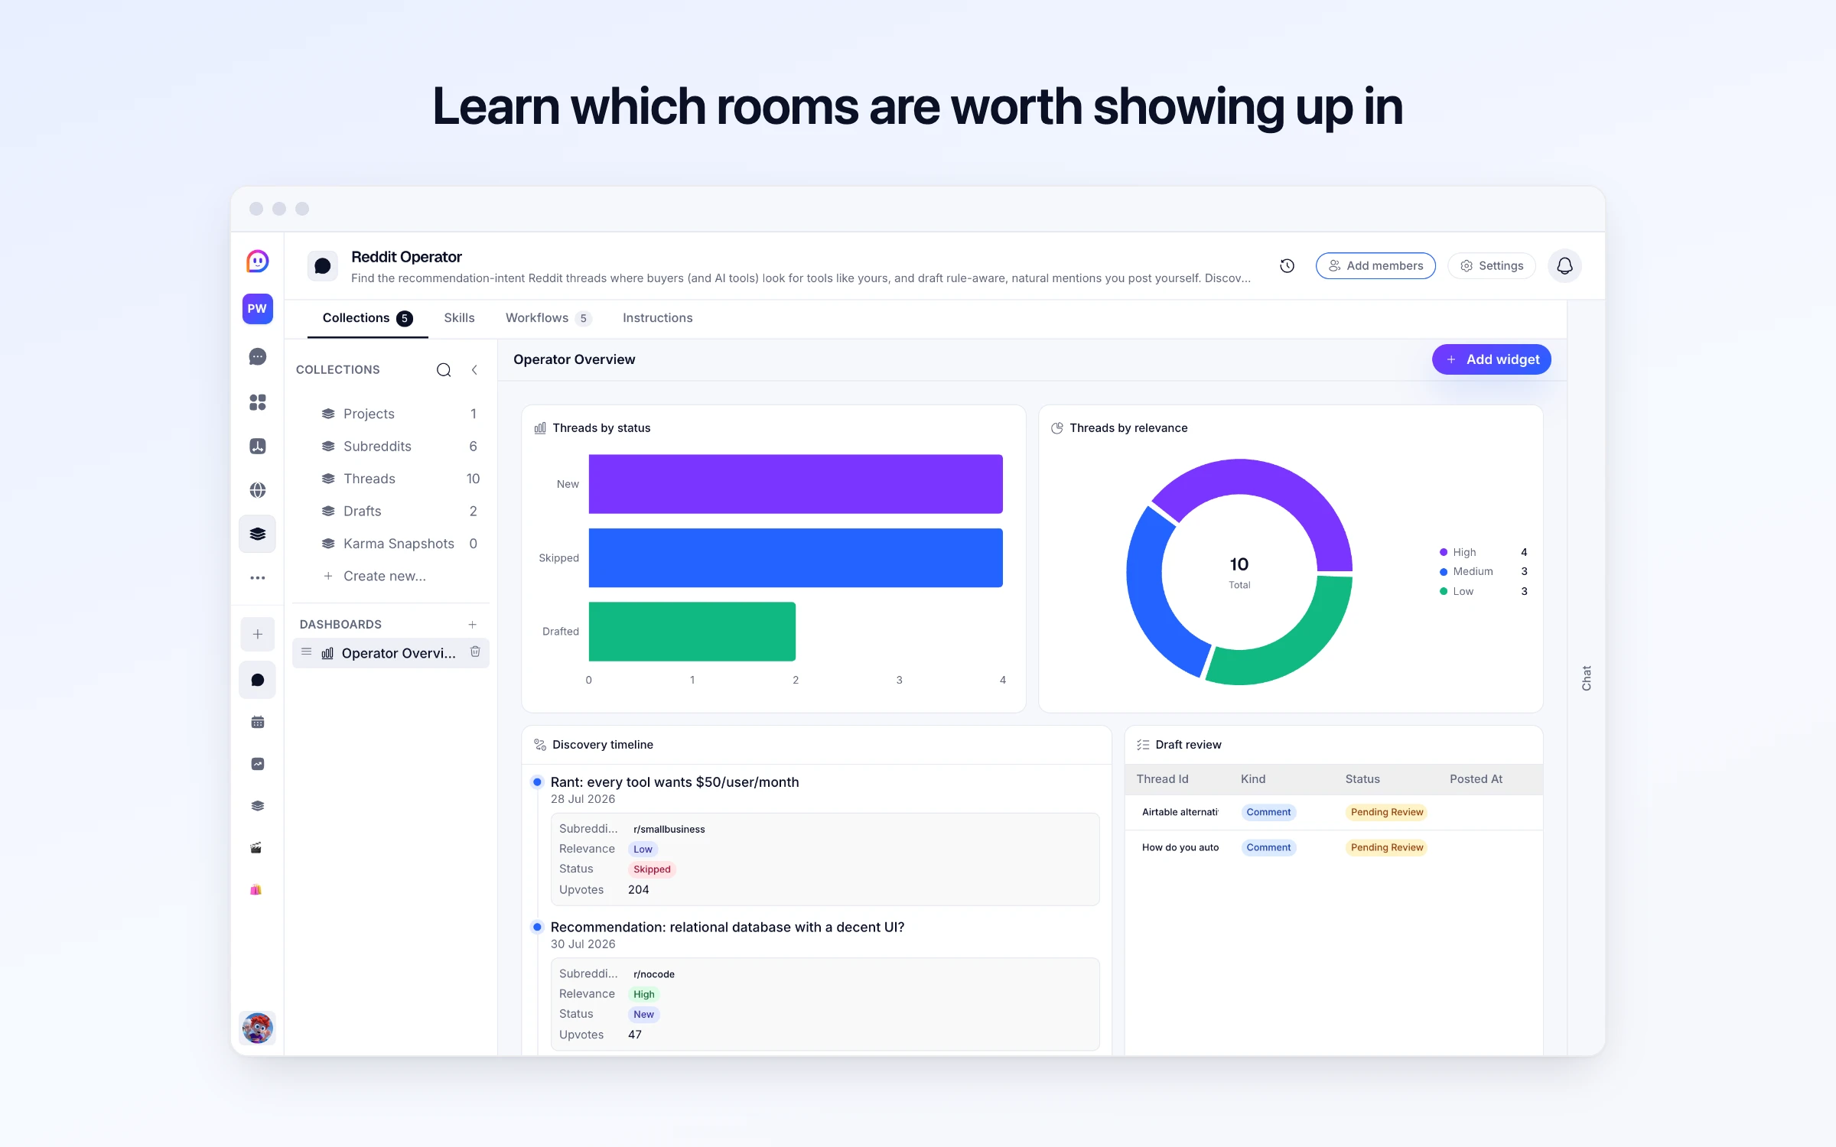1836x1147 pixels.
Task: Open 'Rant: every tool wants $50/user/month' entry
Action: pyautogui.click(x=675, y=782)
